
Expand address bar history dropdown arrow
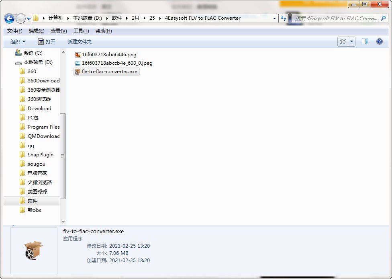pyautogui.click(x=274, y=18)
